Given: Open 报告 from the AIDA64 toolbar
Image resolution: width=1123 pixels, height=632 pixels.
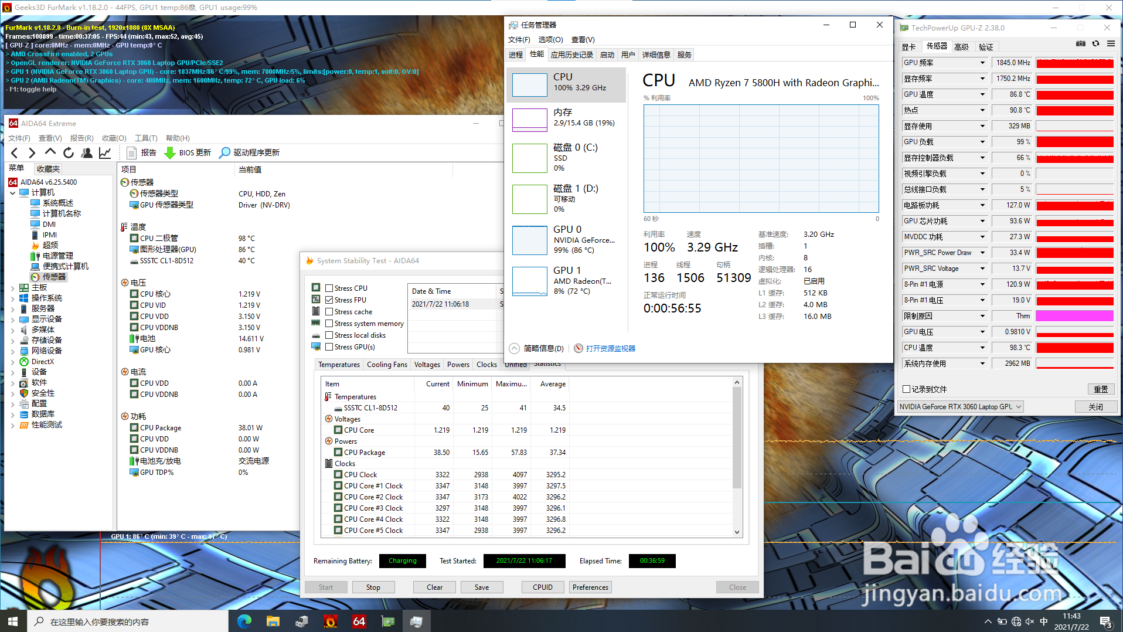Looking at the screenshot, I should click(x=142, y=153).
